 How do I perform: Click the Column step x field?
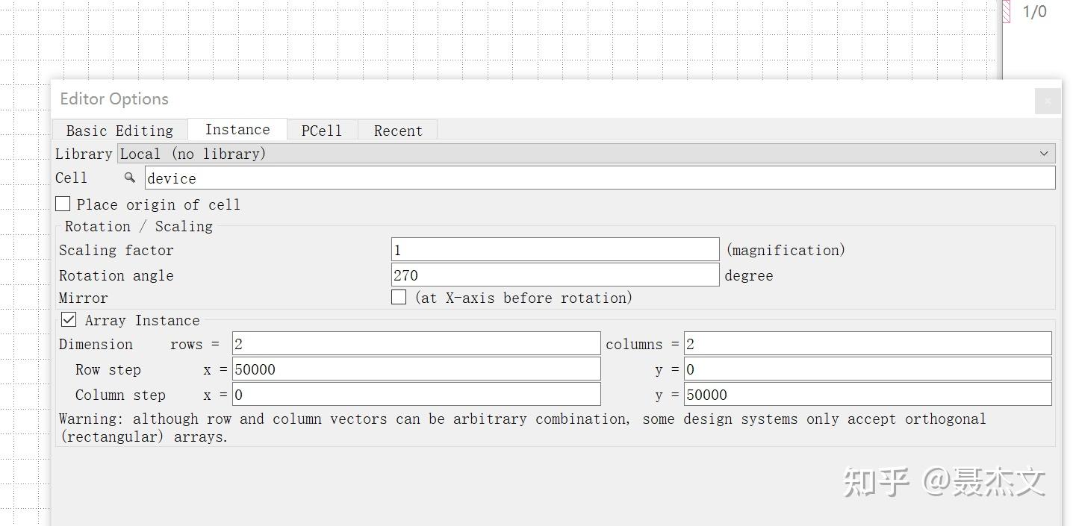pyautogui.click(x=416, y=395)
